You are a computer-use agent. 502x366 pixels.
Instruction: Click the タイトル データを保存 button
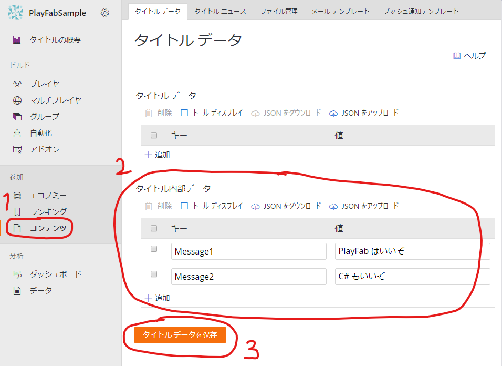coord(180,335)
